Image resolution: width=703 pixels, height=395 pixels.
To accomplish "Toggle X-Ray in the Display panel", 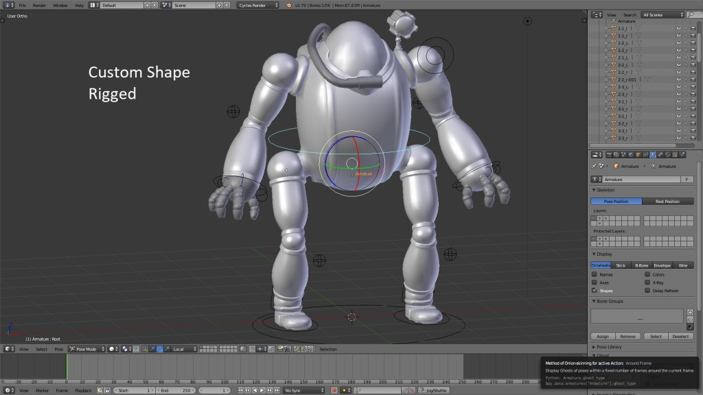I will [x=646, y=281].
